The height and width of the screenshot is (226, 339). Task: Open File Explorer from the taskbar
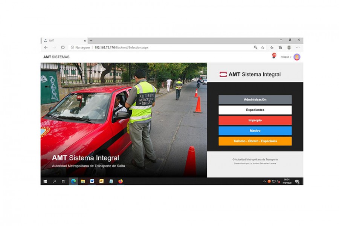[x=83, y=181]
